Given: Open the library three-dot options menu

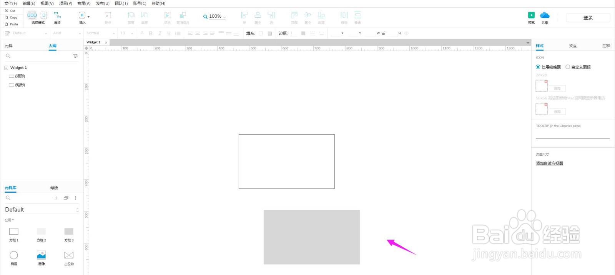Looking at the screenshot, I should point(75,198).
